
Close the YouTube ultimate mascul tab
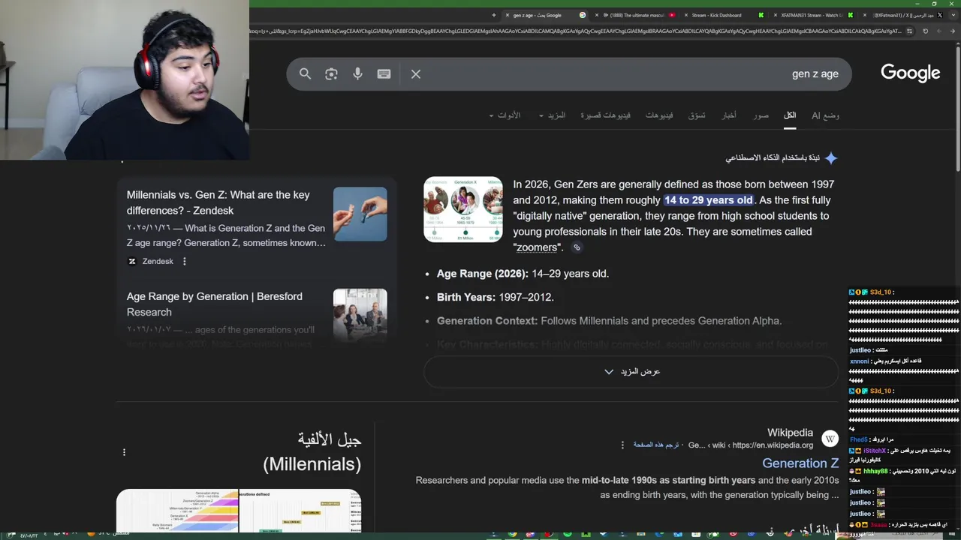click(x=596, y=15)
